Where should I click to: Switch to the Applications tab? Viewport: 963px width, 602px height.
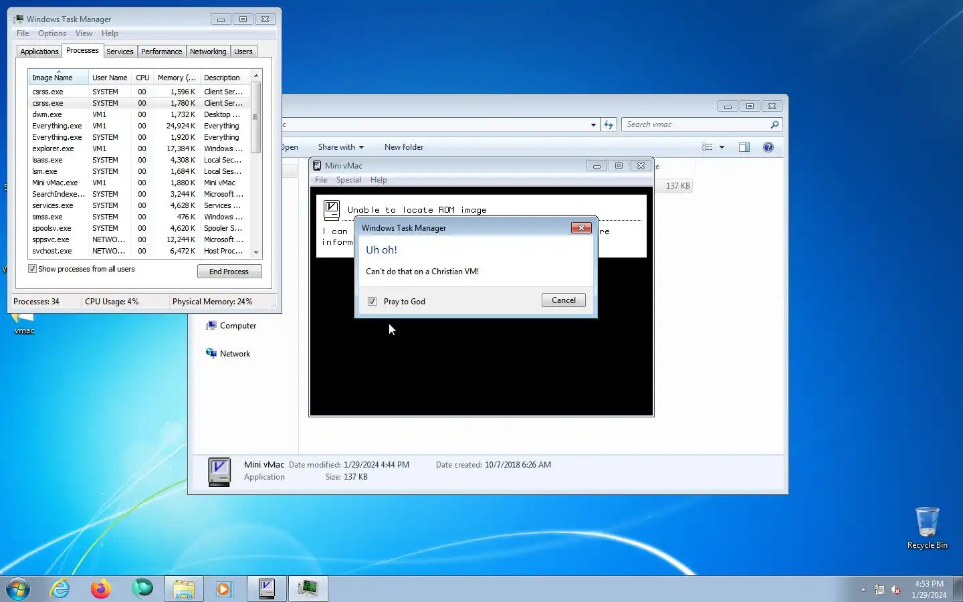click(39, 52)
